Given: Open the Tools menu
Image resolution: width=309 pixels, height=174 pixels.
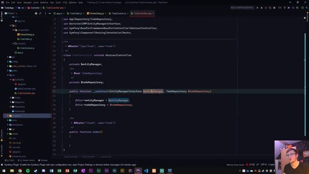Looking at the screenshot, I should (x=58, y=2).
